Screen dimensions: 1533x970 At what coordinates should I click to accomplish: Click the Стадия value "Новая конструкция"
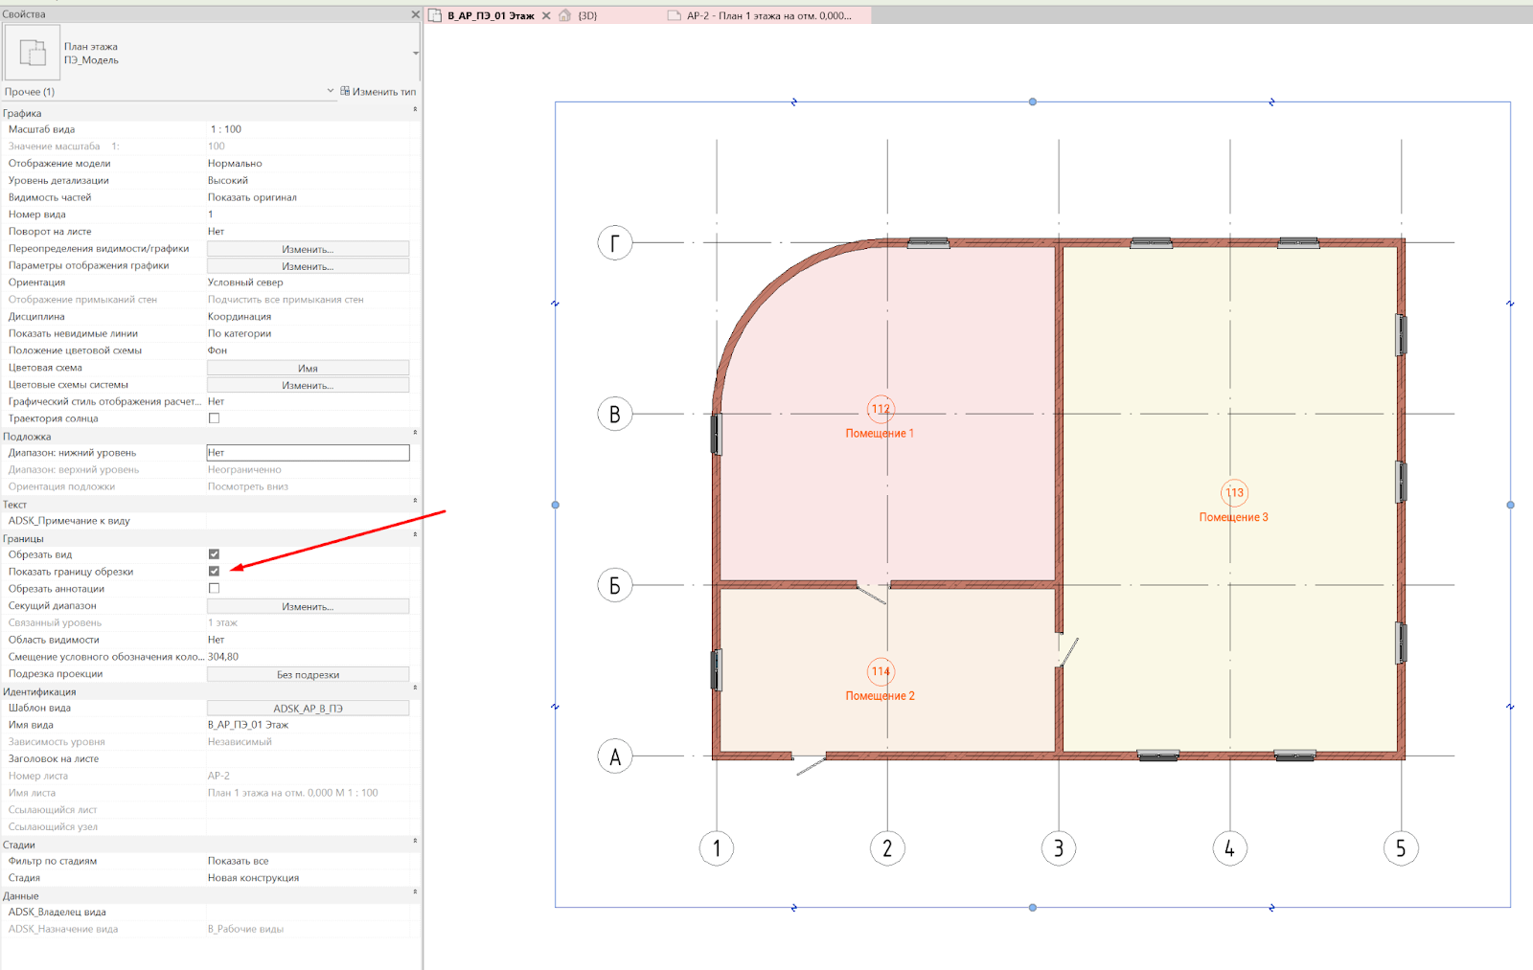point(253,878)
